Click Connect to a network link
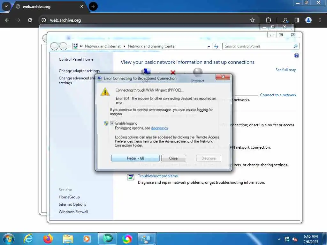The height and width of the screenshot is (245, 327). (x=278, y=95)
